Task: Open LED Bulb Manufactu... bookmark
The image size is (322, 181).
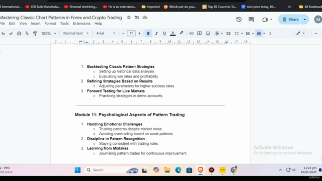Action: (x=43, y=7)
